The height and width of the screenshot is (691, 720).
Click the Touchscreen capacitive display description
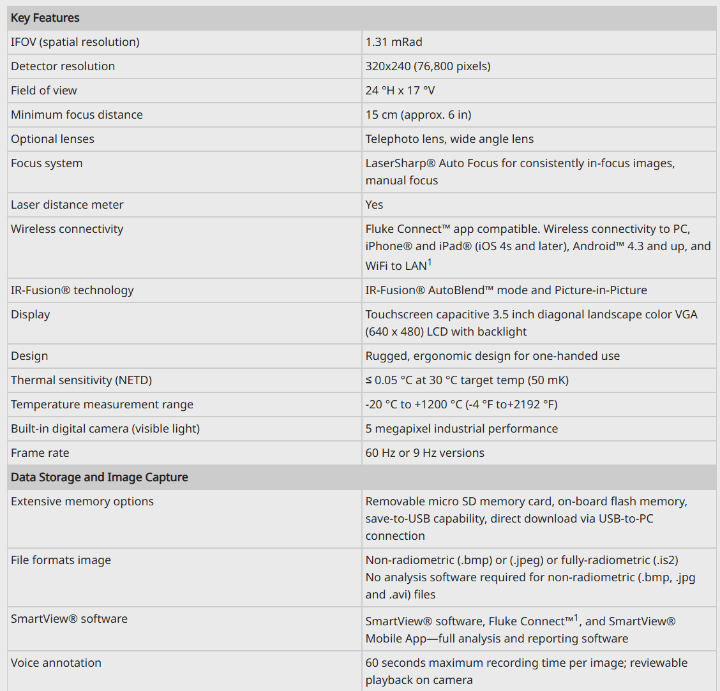531,323
